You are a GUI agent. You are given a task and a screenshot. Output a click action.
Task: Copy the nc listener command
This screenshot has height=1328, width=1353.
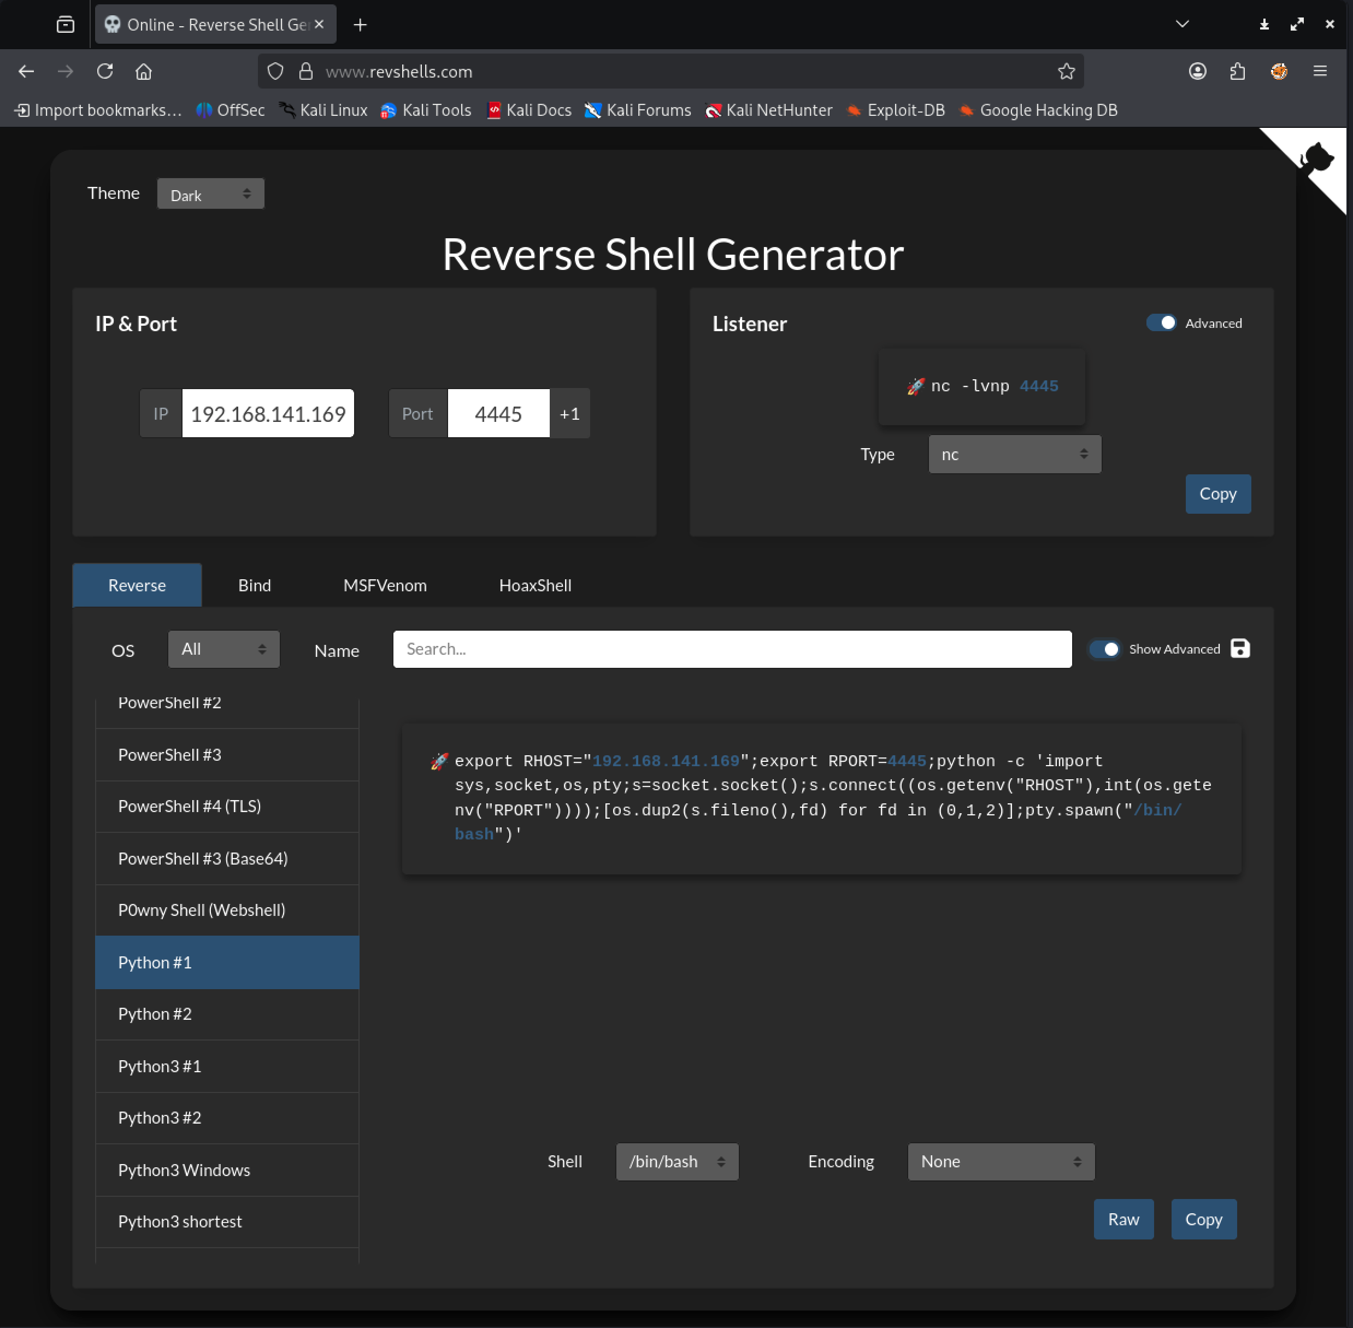1217,493
